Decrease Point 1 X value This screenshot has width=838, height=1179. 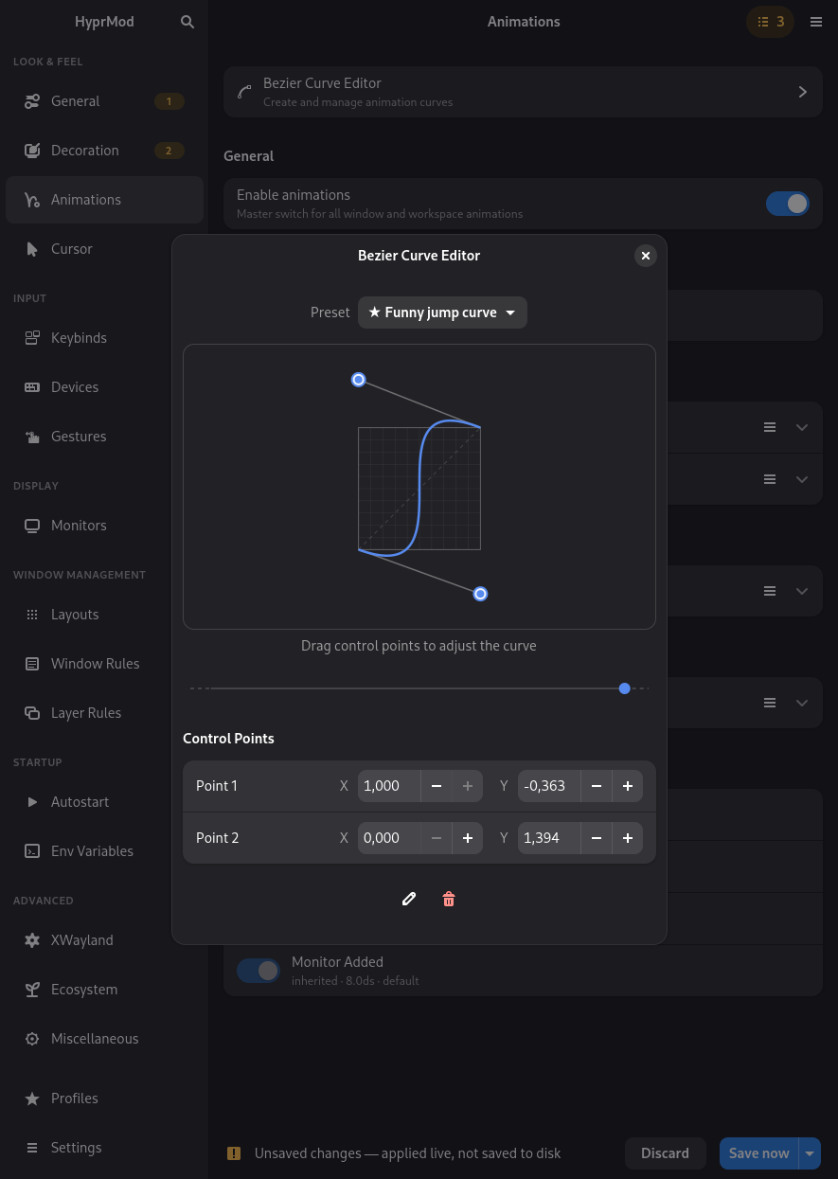(437, 786)
